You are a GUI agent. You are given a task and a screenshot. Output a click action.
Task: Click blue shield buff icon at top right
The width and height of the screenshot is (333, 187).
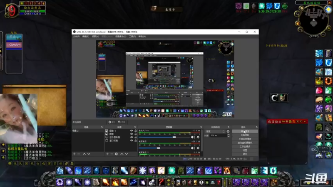[277, 6]
